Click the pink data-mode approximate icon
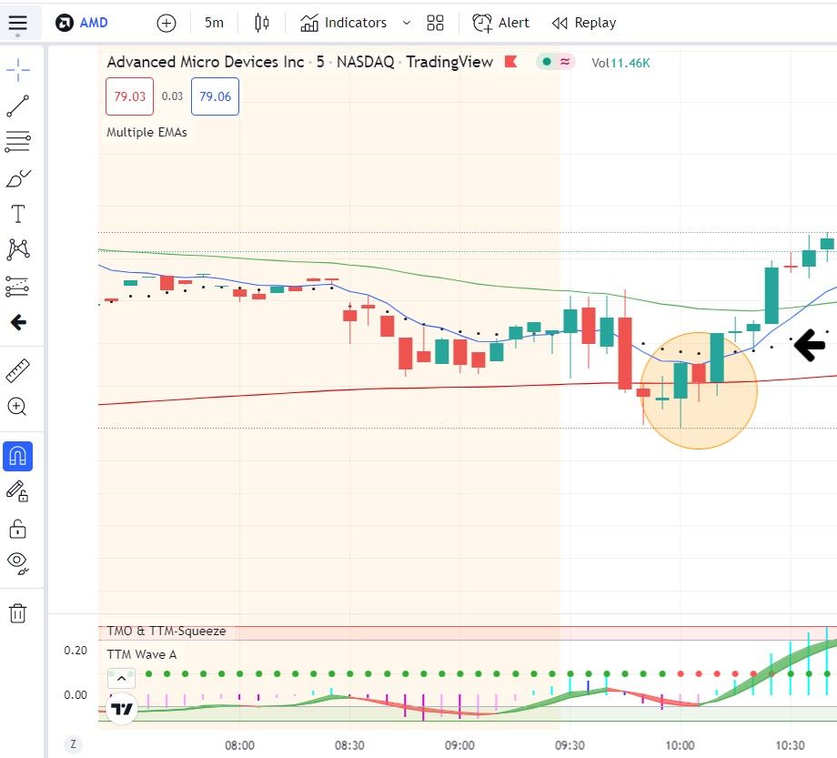Screen dimensions: 837x758 (565, 62)
